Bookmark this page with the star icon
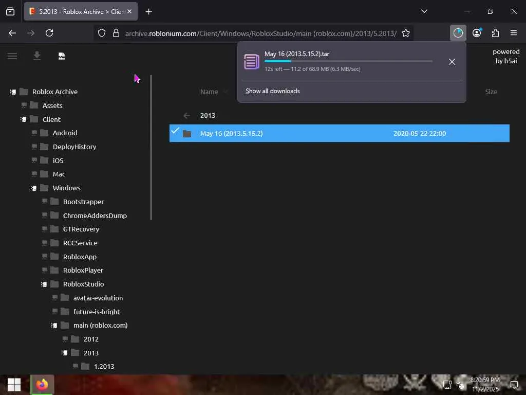 (406, 33)
